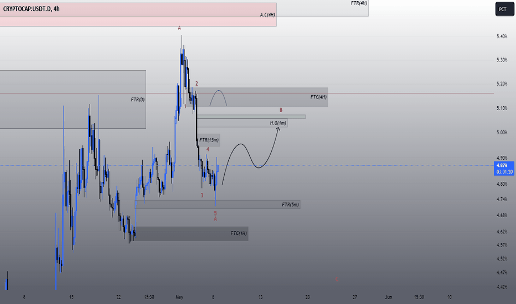Select the FTR(4H) zone label
This screenshot has height=304, width=516.
point(359,3)
